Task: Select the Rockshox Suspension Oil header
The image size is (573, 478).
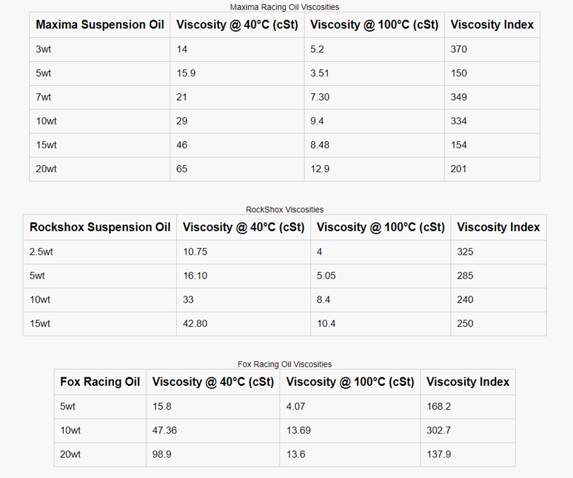Action: (x=100, y=227)
